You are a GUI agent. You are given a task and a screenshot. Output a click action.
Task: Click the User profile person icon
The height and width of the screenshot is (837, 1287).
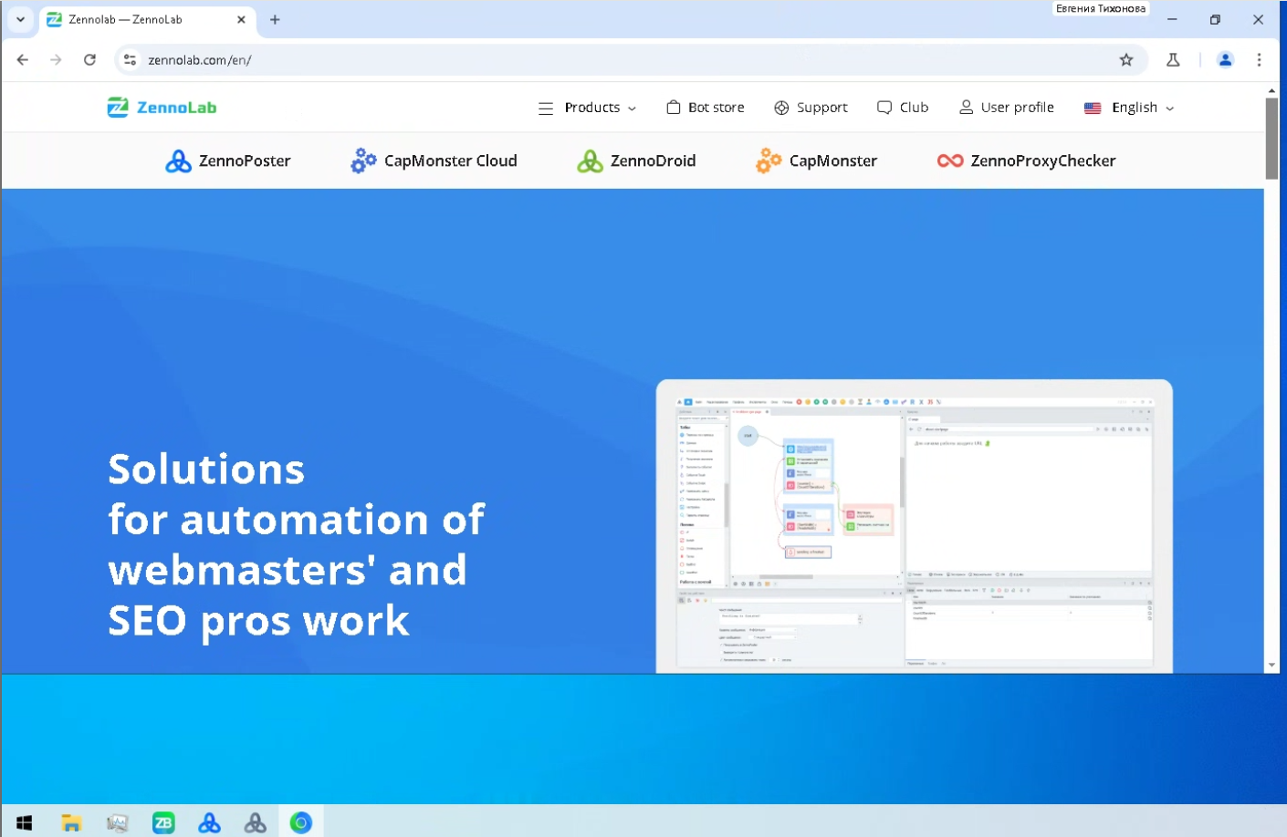966,107
